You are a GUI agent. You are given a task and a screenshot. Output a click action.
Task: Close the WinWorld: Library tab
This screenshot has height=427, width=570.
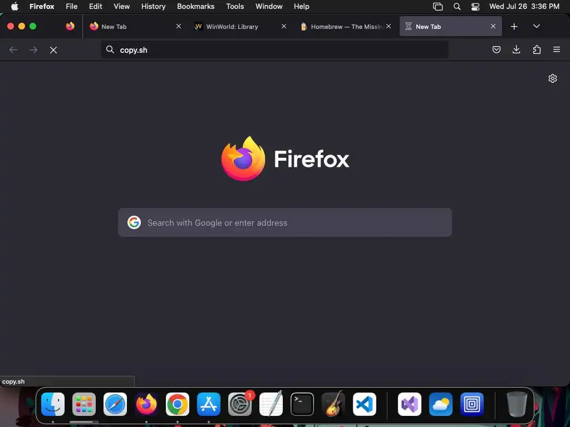pyautogui.click(x=283, y=26)
